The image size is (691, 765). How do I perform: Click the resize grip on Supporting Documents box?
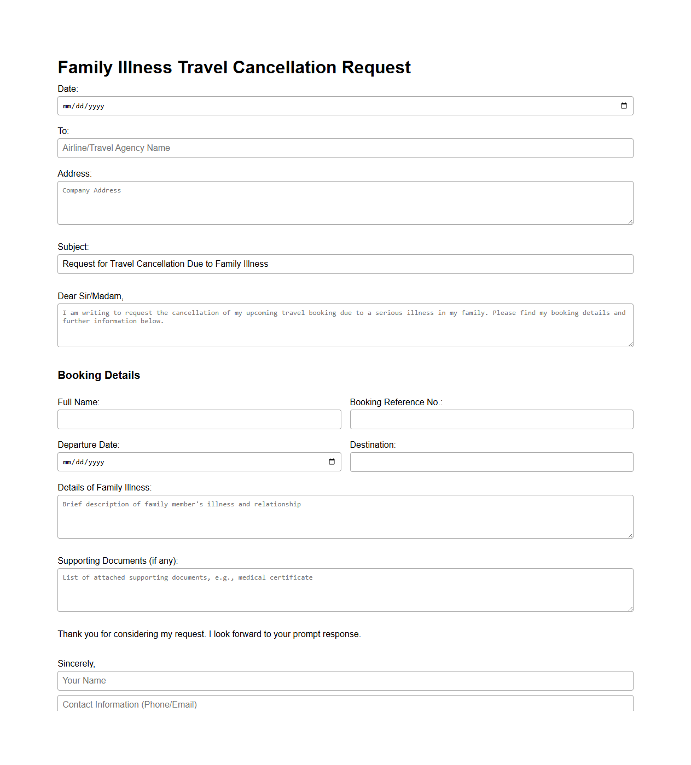(x=630, y=608)
